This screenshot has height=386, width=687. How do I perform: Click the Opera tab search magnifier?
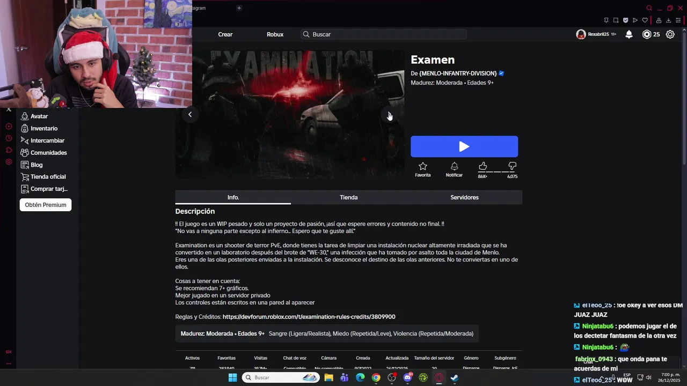[649, 8]
